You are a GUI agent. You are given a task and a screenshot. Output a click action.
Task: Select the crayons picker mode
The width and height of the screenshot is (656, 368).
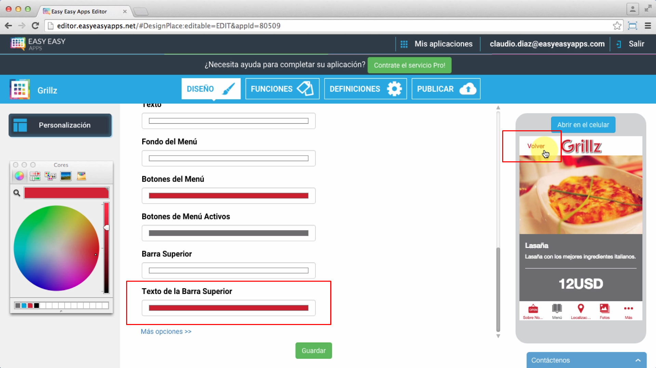click(x=81, y=176)
